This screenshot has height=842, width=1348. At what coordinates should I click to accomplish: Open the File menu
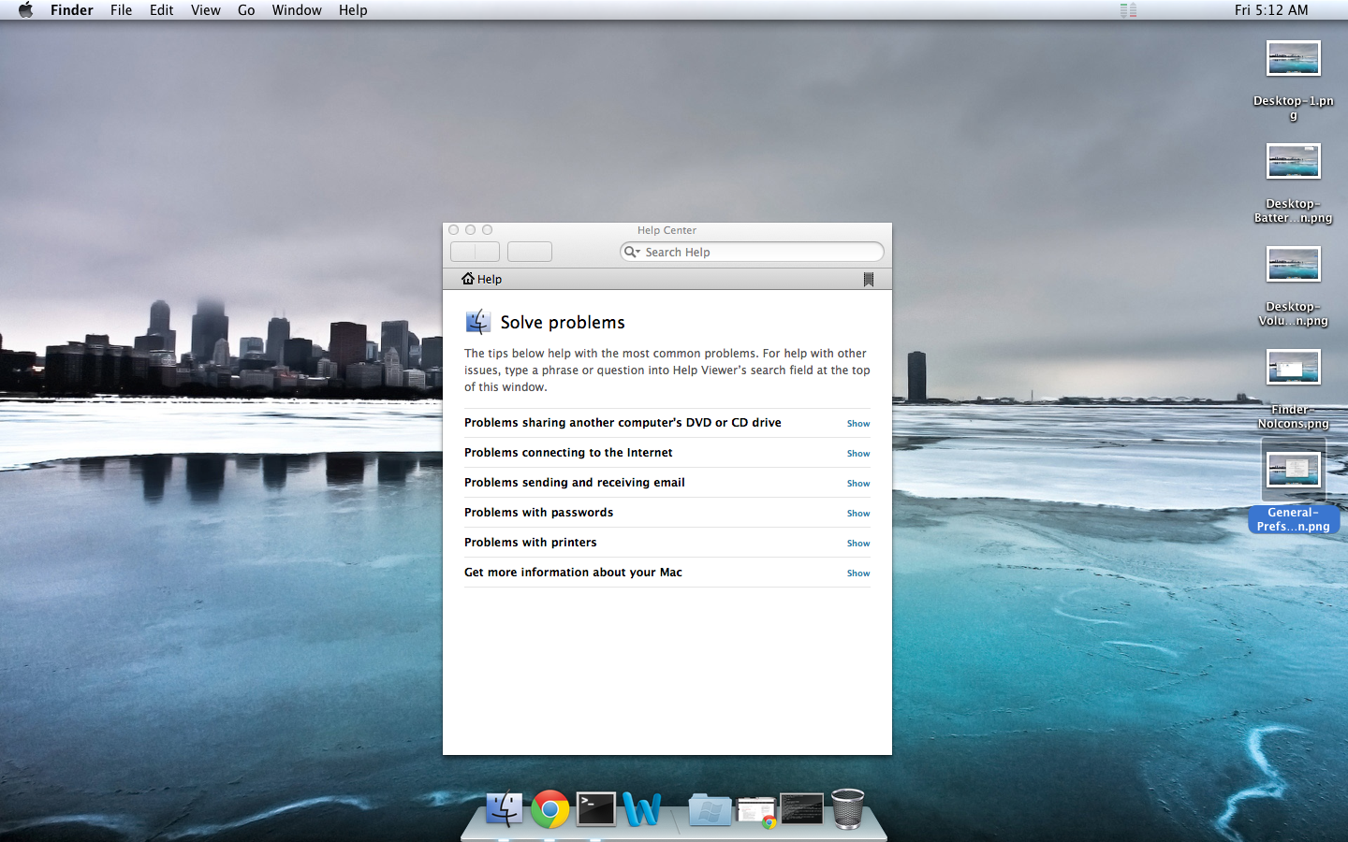[121, 10]
